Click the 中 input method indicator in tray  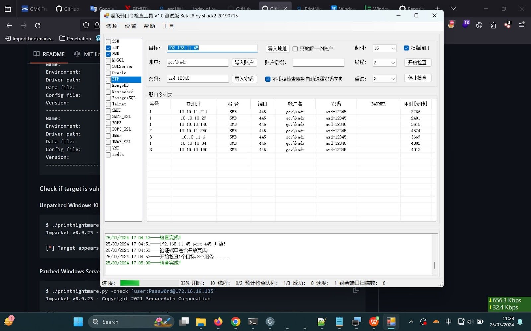(448, 322)
